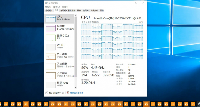This screenshot has height=107, width=200.
Task: Open the 服務 tab
Action: point(102,11)
